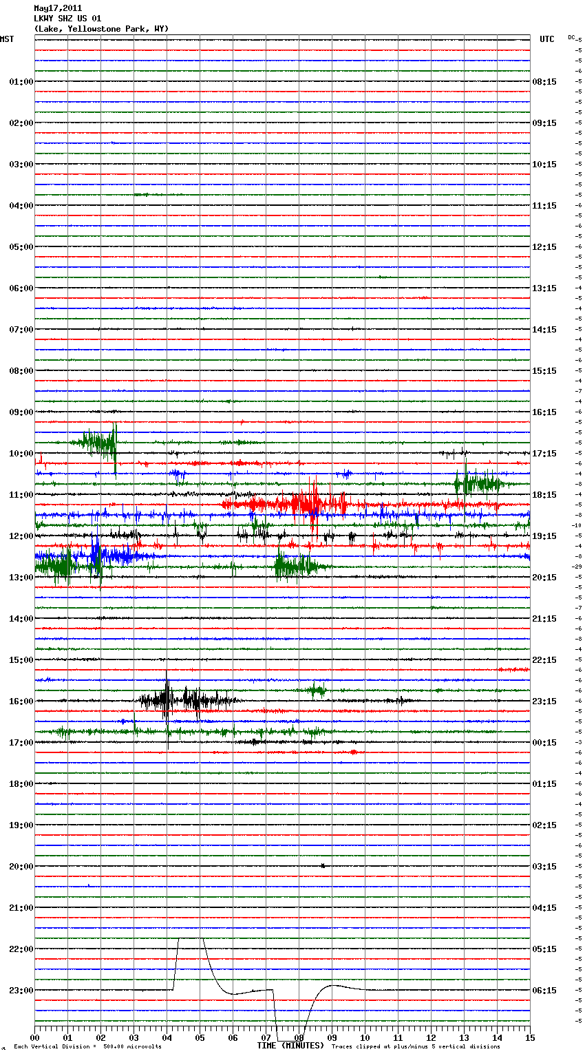Click the 17:15 UTC time label
The width and height of the screenshot is (585, 1056).
pyautogui.click(x=544, y=454)
